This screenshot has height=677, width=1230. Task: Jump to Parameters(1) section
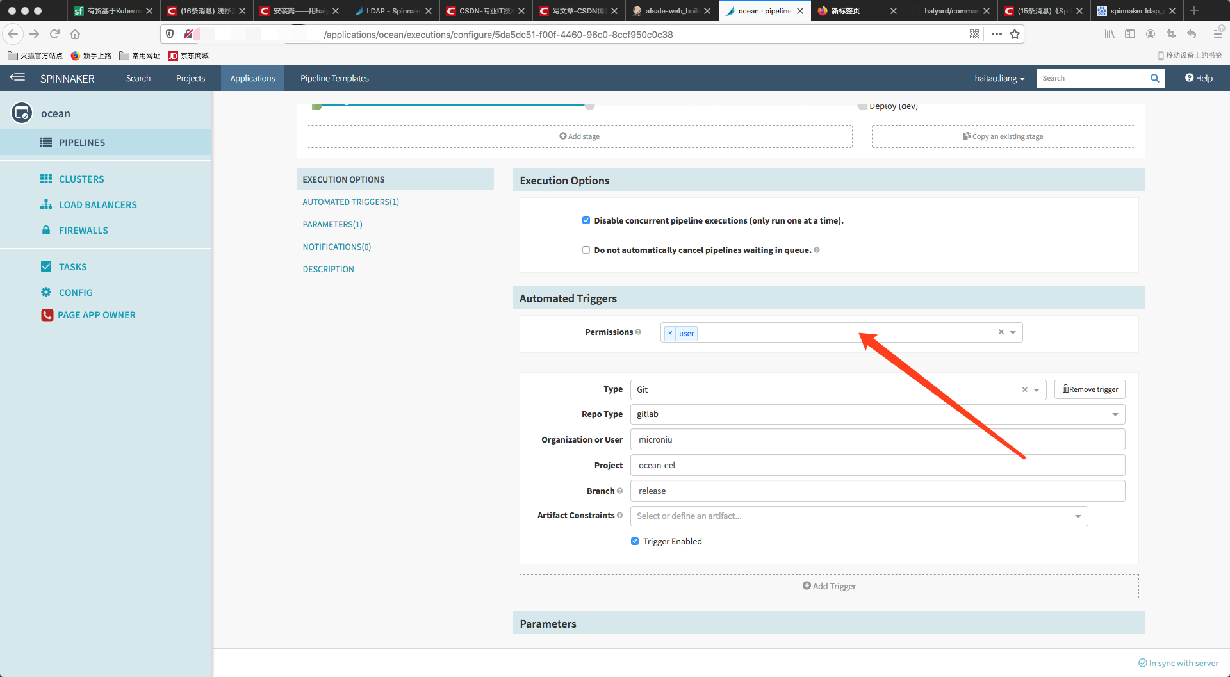click(332, 224)
